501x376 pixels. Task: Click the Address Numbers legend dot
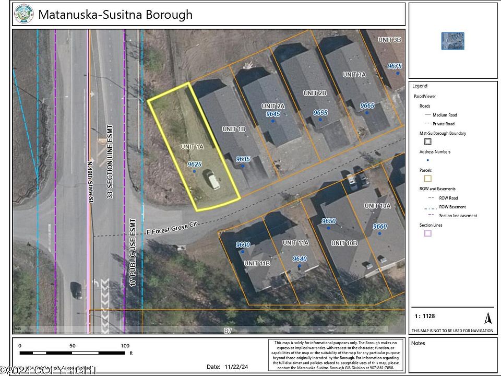pyautogui.click(x=428, y=160)
